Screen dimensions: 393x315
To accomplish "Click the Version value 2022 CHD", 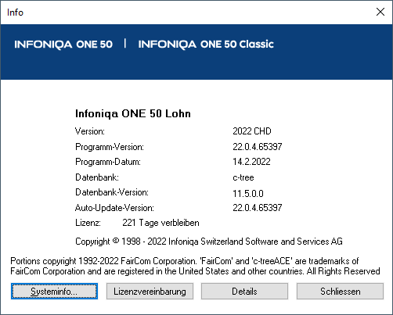I will click(252, 131).
